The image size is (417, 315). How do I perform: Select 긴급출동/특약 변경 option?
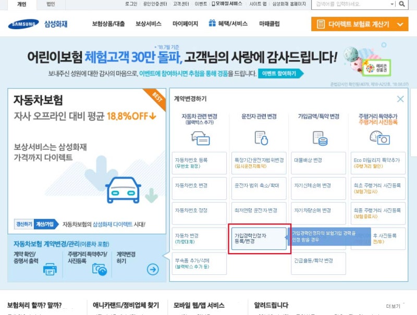pyautogui.click(x=318, y=263)
